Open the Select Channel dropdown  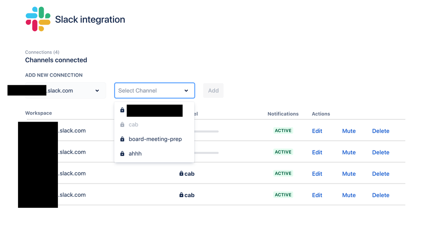click(x=154, y=90)
